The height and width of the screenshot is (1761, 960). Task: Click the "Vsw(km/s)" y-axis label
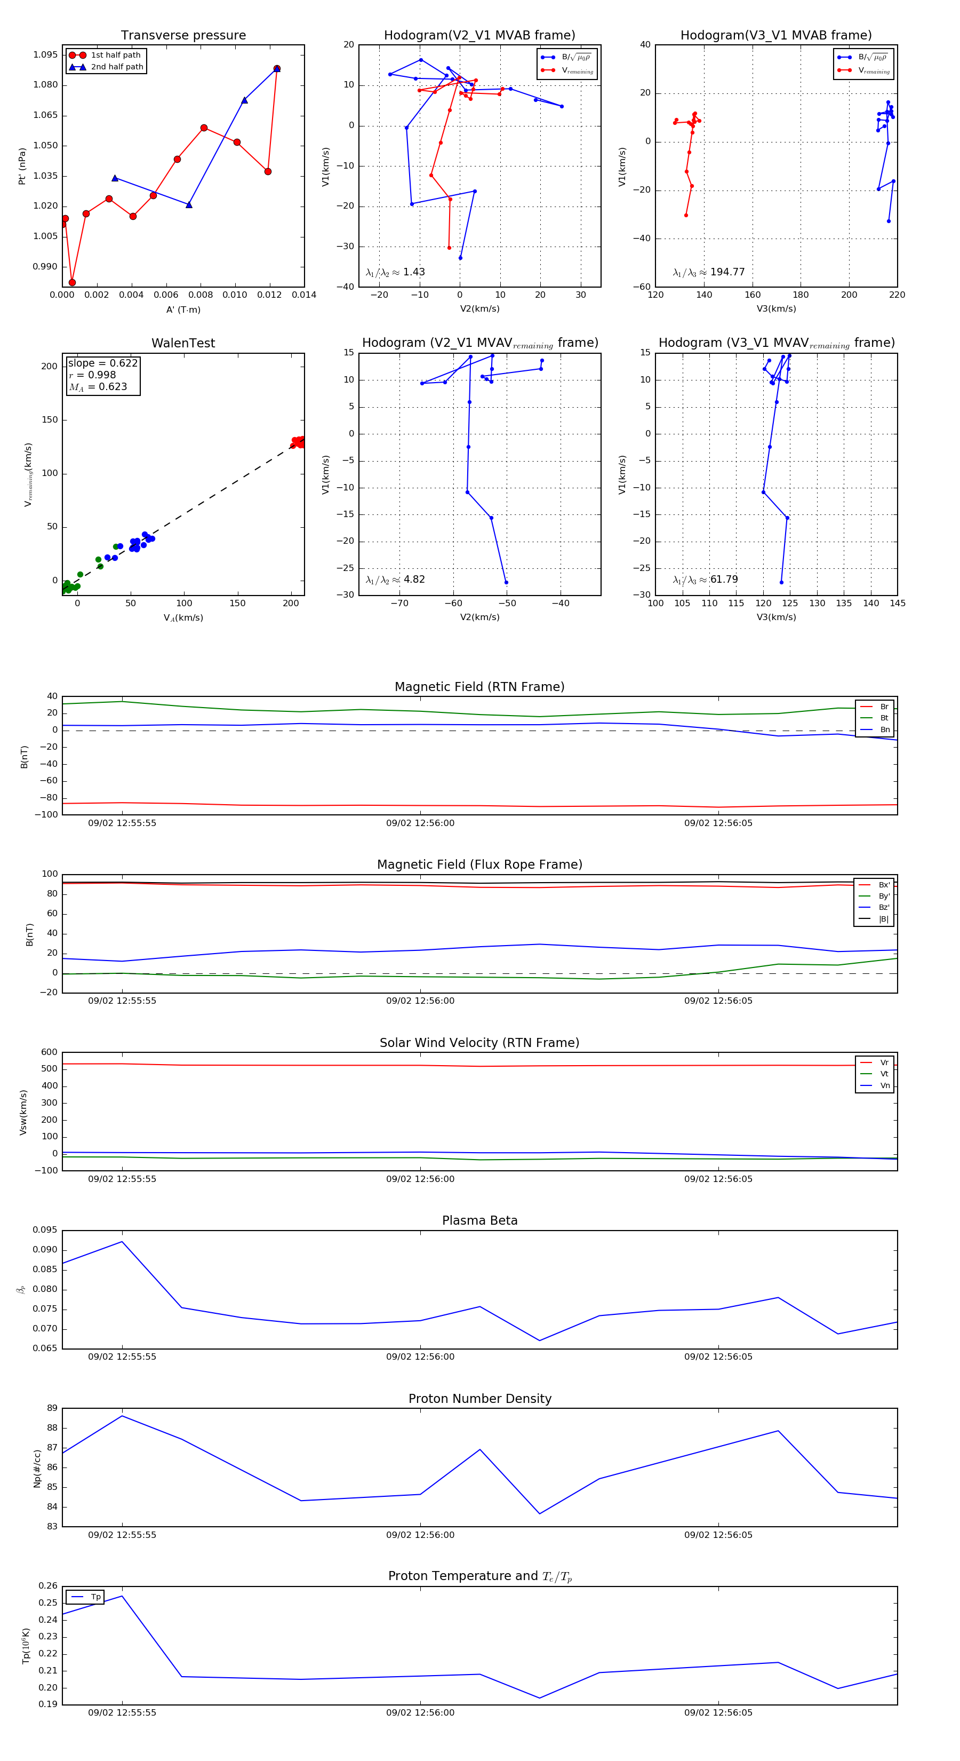tap(23, 1112)
